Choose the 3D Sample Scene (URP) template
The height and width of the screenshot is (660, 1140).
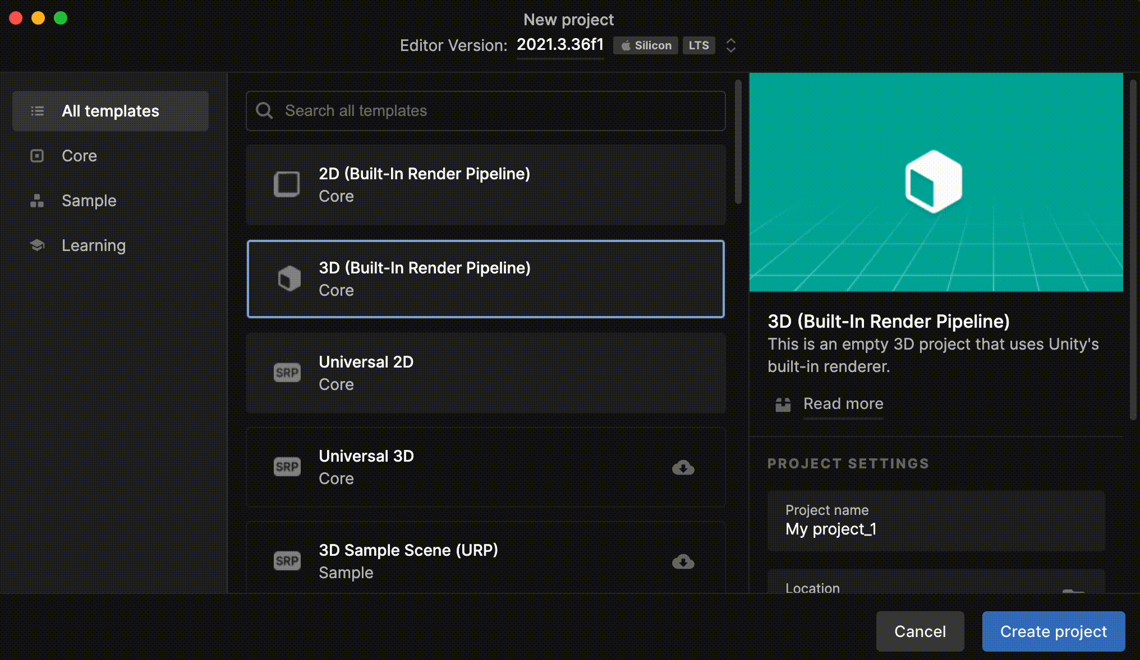(486, 557)
